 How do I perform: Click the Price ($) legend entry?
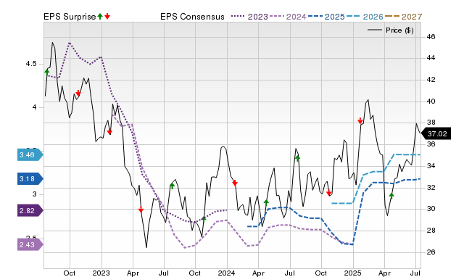(x=391, y=30)
